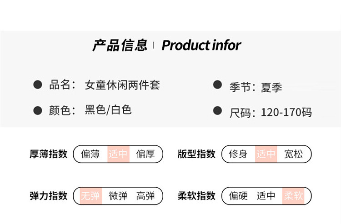Choose 宽松 fit option
This screenshot has height=224, width=341.
[293, 154]
